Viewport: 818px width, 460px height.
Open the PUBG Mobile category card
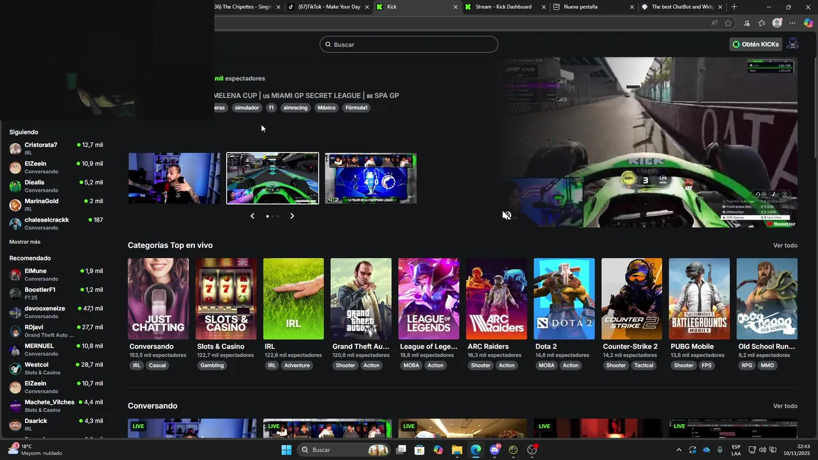699,298
